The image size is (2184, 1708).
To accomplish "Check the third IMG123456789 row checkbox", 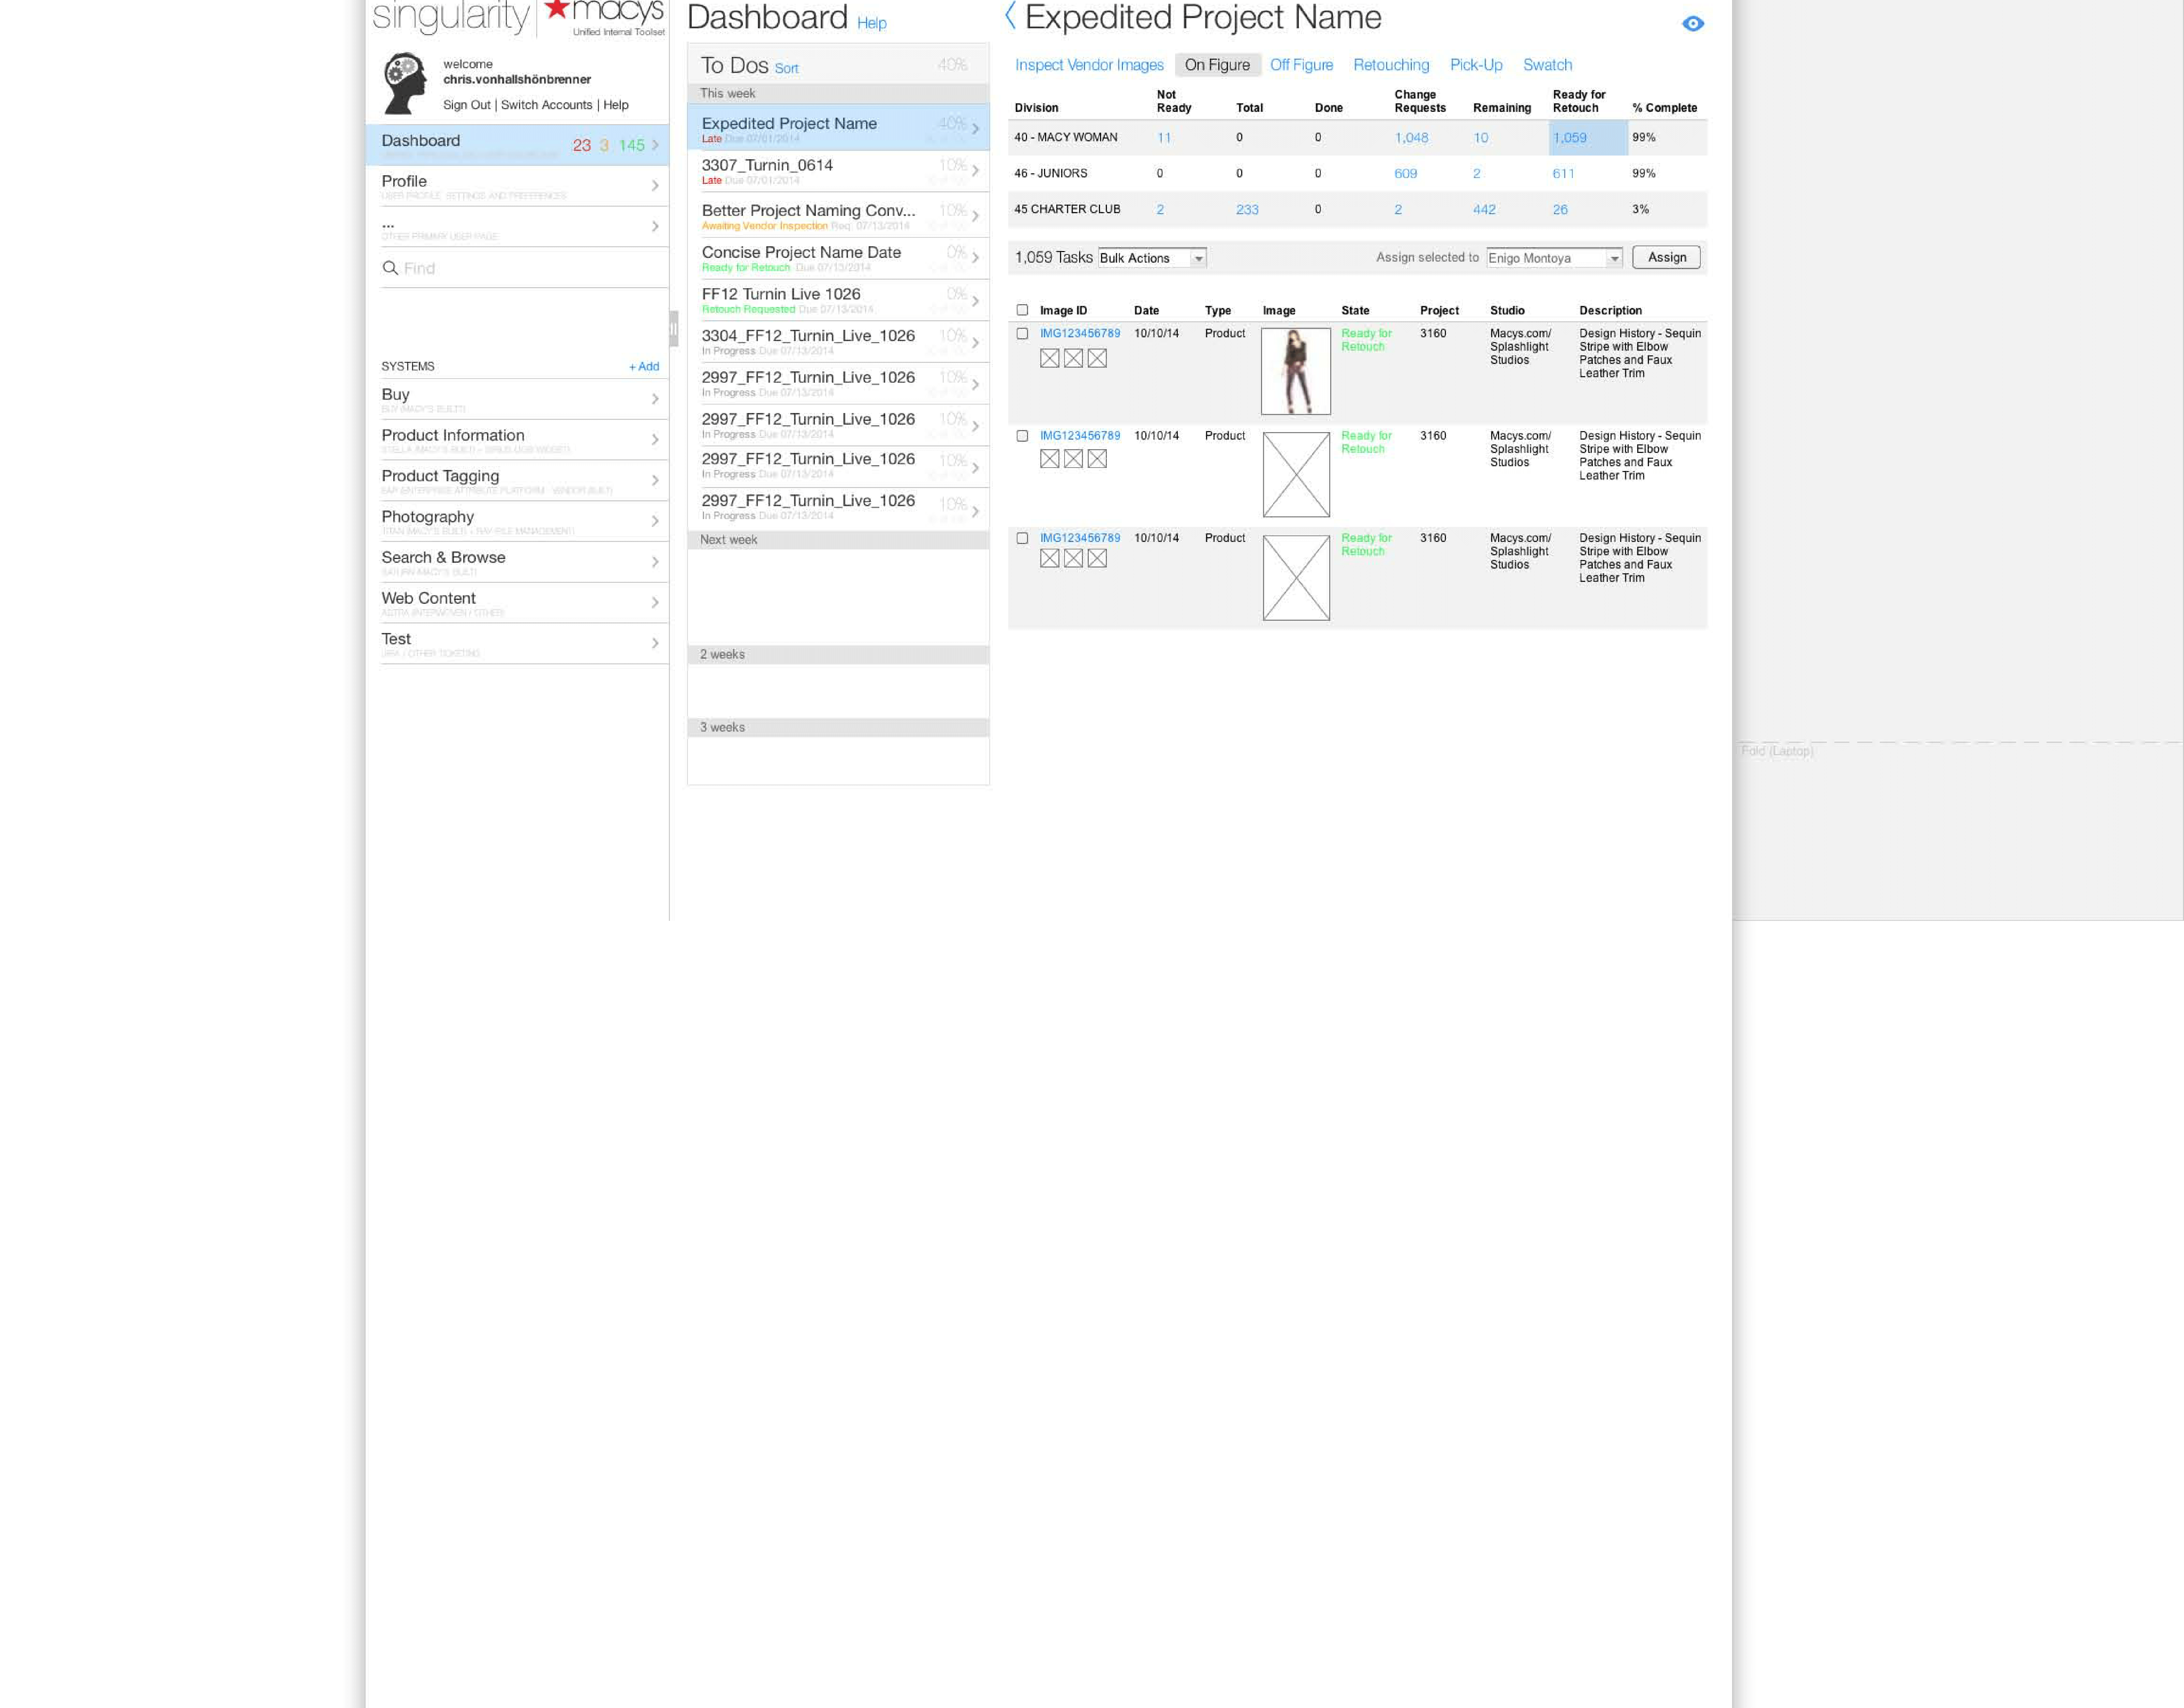I will (x=1022, y=538).
